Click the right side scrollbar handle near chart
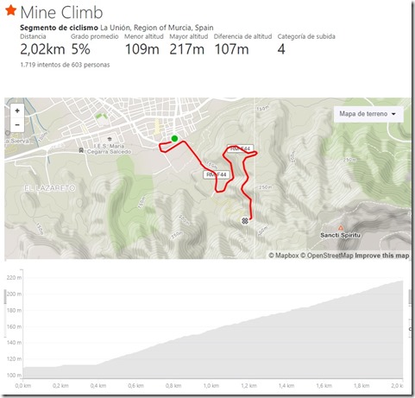The image size is (415, 398). click(410, 296)
